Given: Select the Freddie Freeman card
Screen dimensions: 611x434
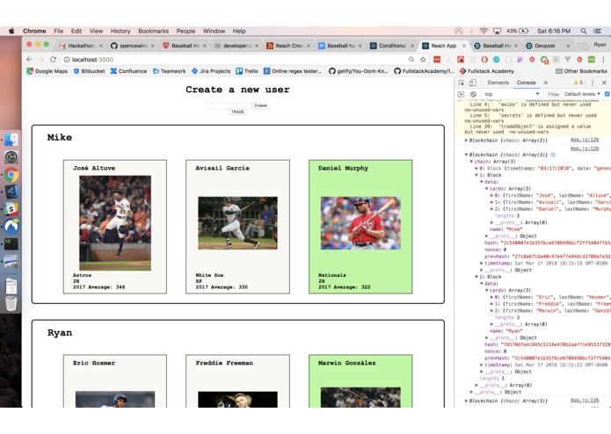Looking at the screenshot, I should coord(237,381).
